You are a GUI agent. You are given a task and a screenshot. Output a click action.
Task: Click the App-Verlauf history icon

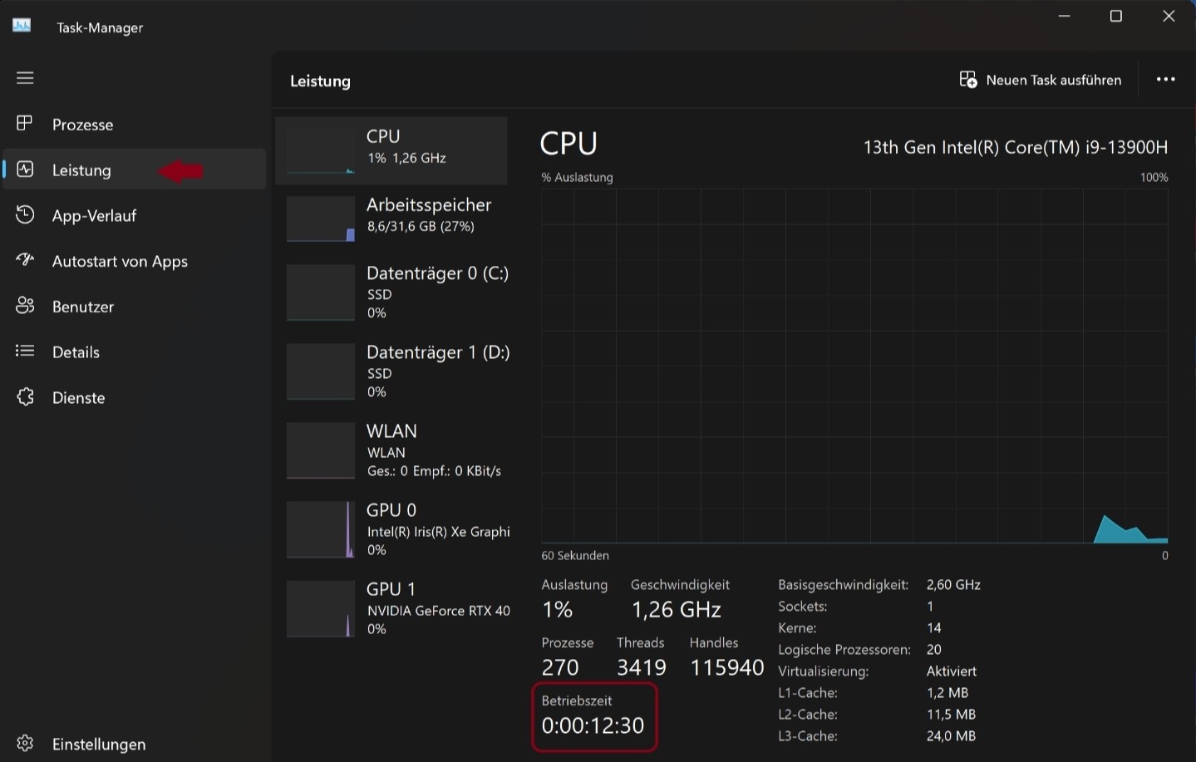point(25,214)
